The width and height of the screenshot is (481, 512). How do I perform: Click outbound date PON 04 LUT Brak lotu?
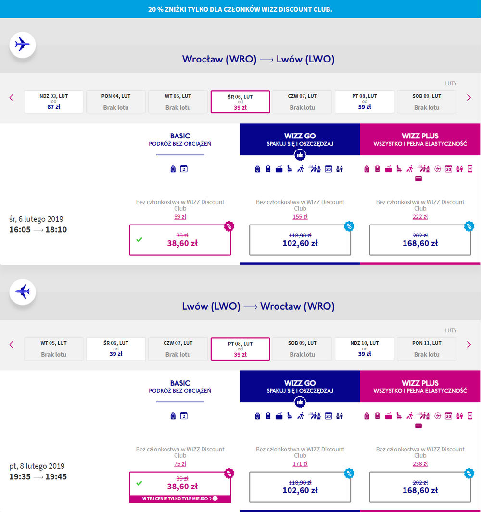115,102
